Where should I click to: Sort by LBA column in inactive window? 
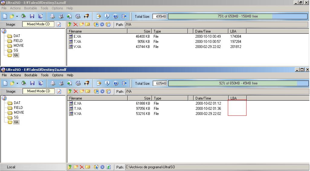pyautogui.click(x=237, y=31)
